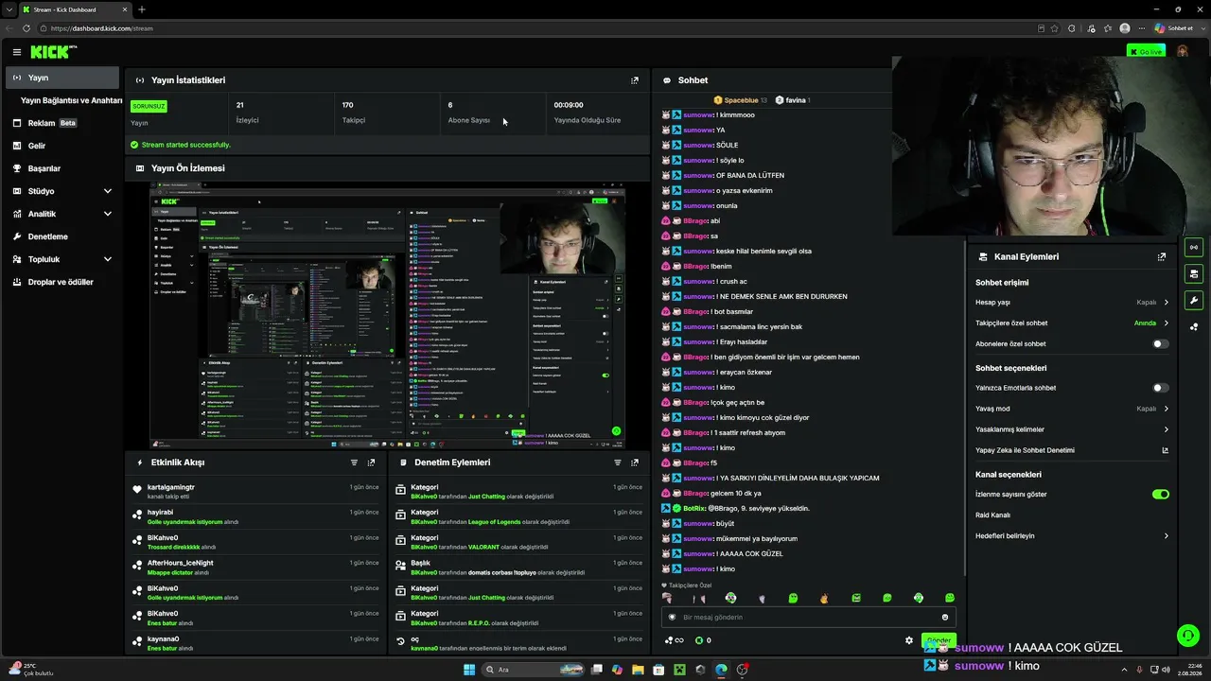The width and height of the screenshot is (1211, 681).
Task: Open Hedefleri belirleyin settings
Action: [x=1072, y=536]
